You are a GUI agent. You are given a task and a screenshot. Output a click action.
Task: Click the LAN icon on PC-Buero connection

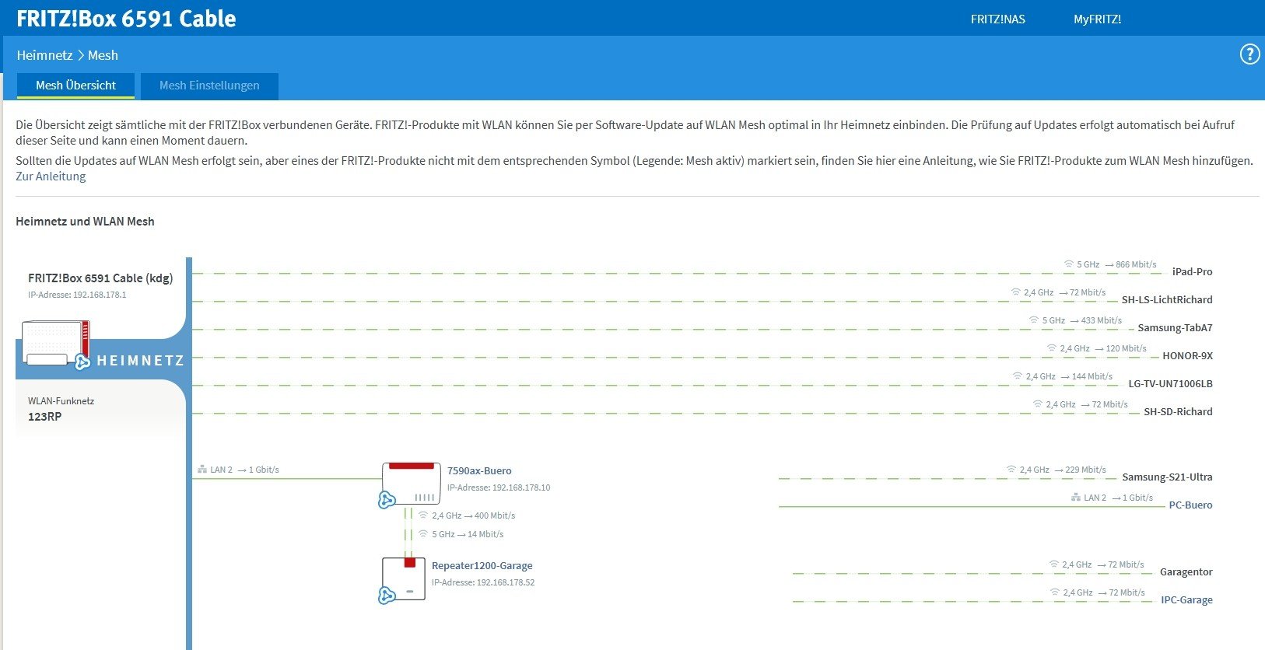coord(1075,498)
